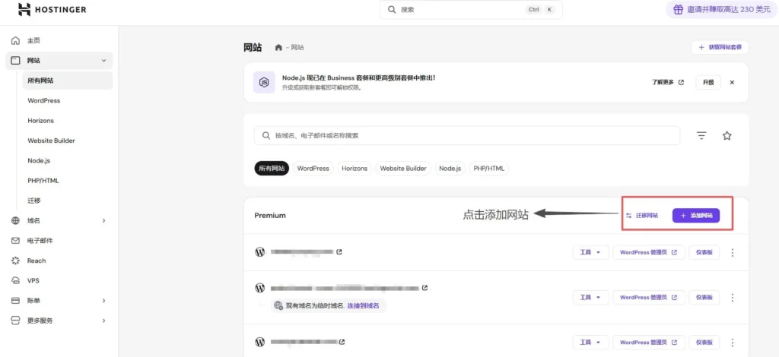Expand the 域名 sidebar chevron
The width and height of the screenshot is (779, 357).
tap(103, 220)
